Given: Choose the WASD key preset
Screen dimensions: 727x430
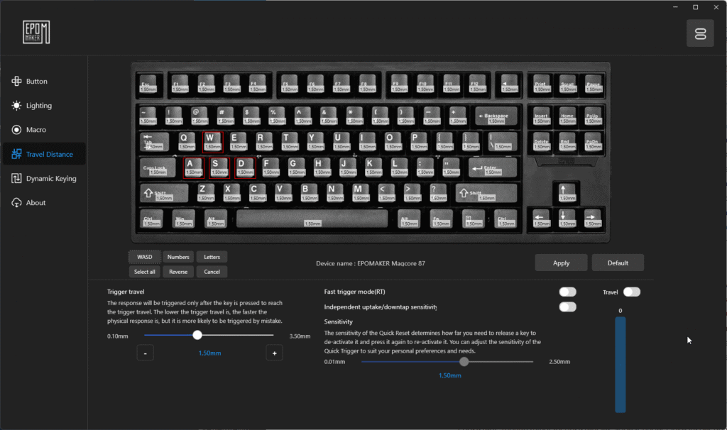Looking at the screenshot, I should click(145, 257).
